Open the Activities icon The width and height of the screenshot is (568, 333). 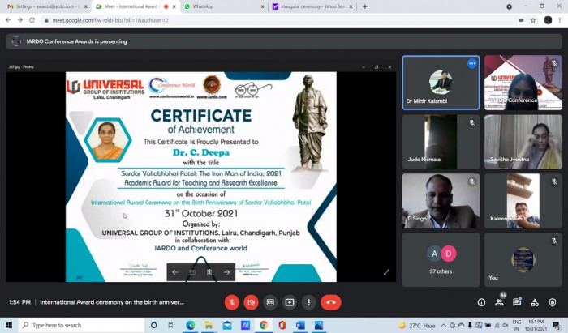coord(535,302)
